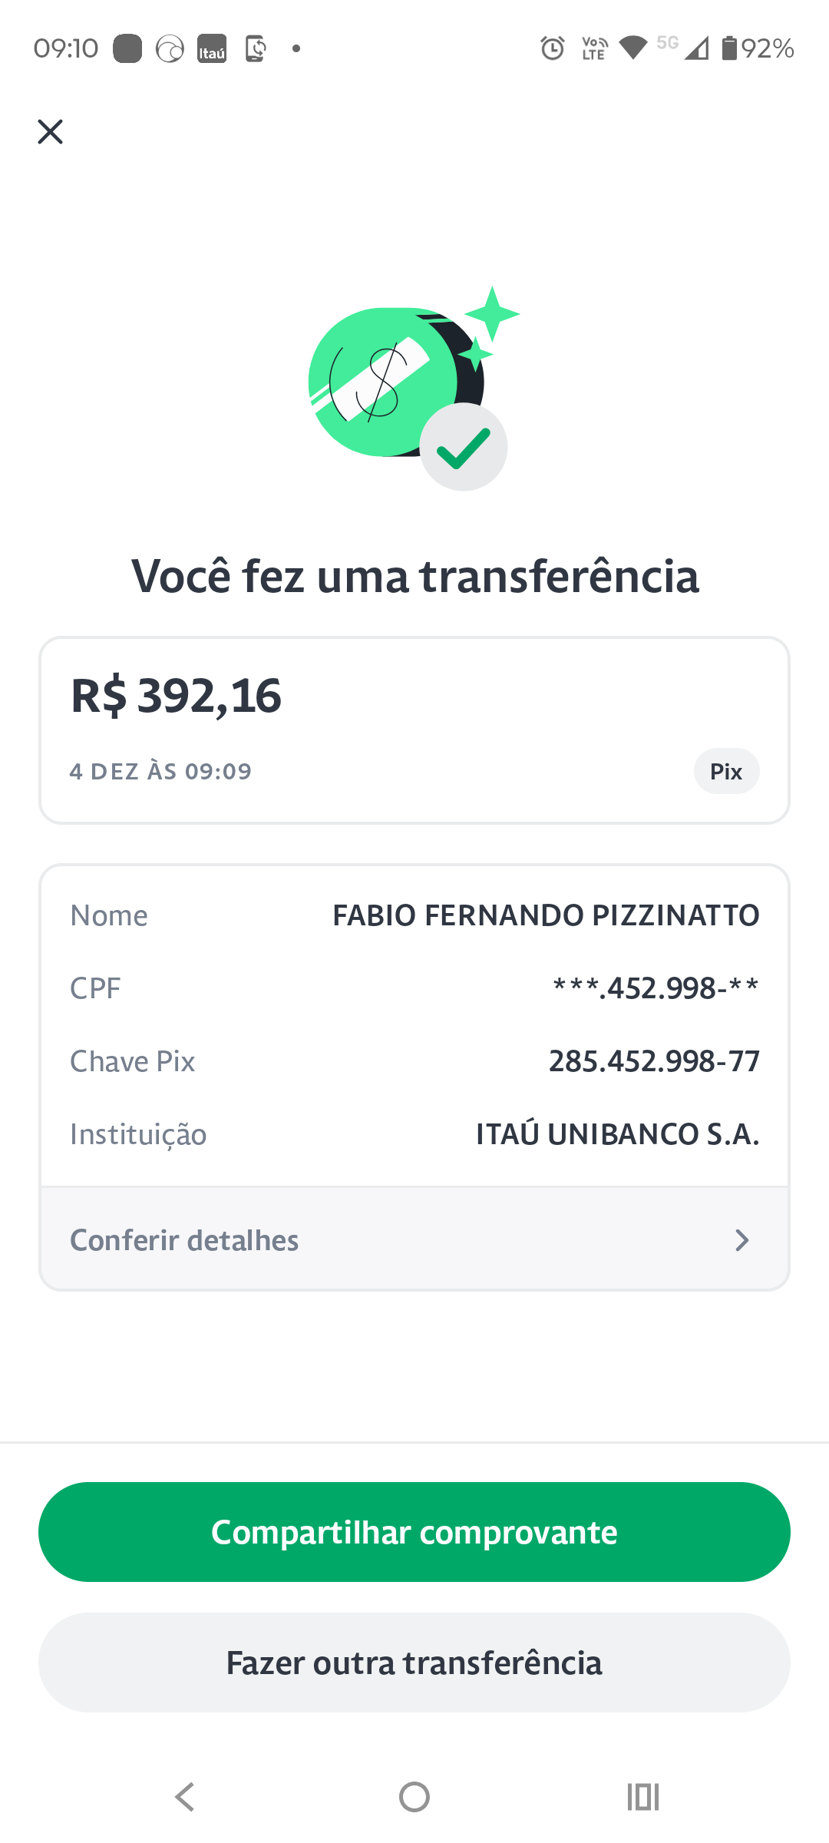This screenshot has height=1843, width=829.
Task: Tap the alarm clock status icon
Action: [x=553, y=49]
